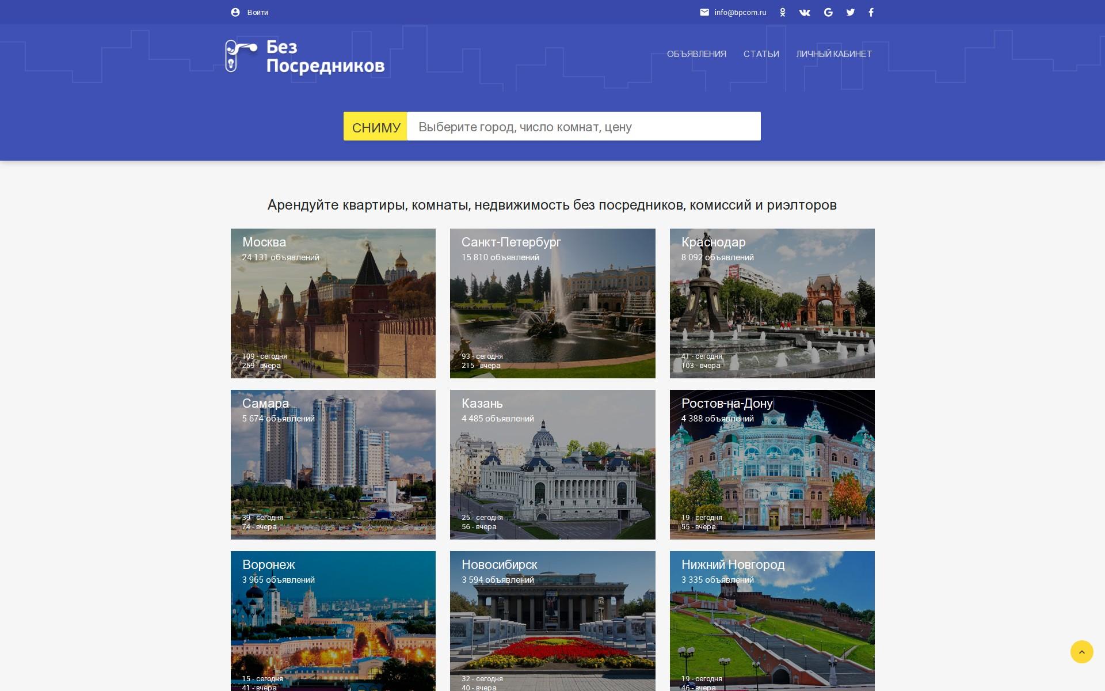Click the text 4 485 объявлений
The image size is (1105, 691).
click(497, 419)
